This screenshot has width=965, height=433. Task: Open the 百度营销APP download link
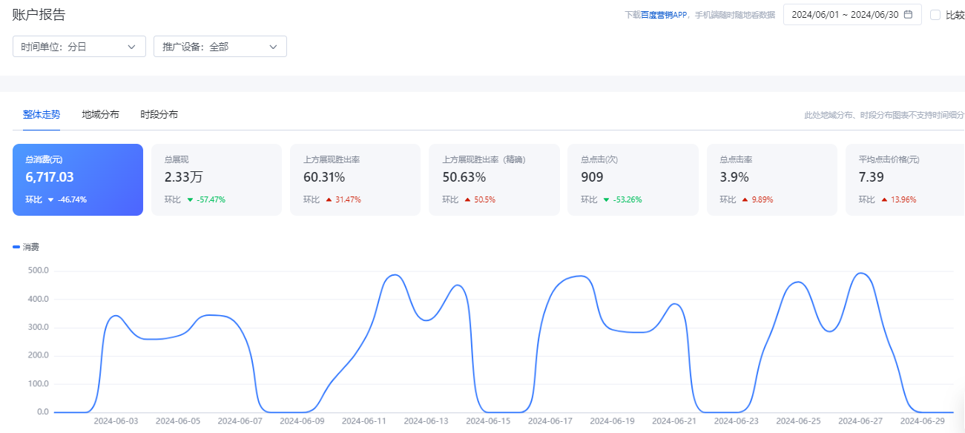(665, 15)
